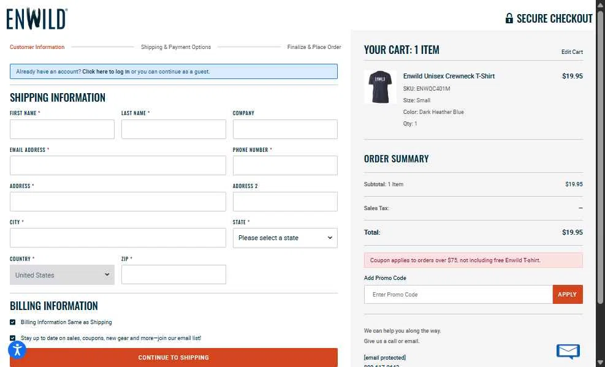Click the Subtotal: 1 Item label
The width and height of the screenshot is (605, 367).
pos(384,184)
